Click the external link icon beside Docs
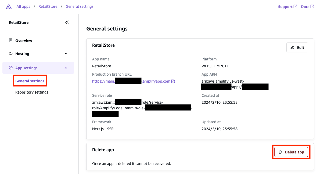This screenshot has height=174, width=320. (312, 6)
